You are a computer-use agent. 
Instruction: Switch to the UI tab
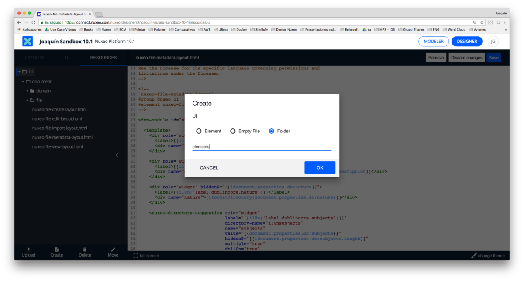[68, 57]
